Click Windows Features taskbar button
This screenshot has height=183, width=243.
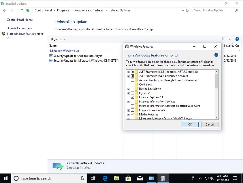pyautogui.click(x=163, y=178)
